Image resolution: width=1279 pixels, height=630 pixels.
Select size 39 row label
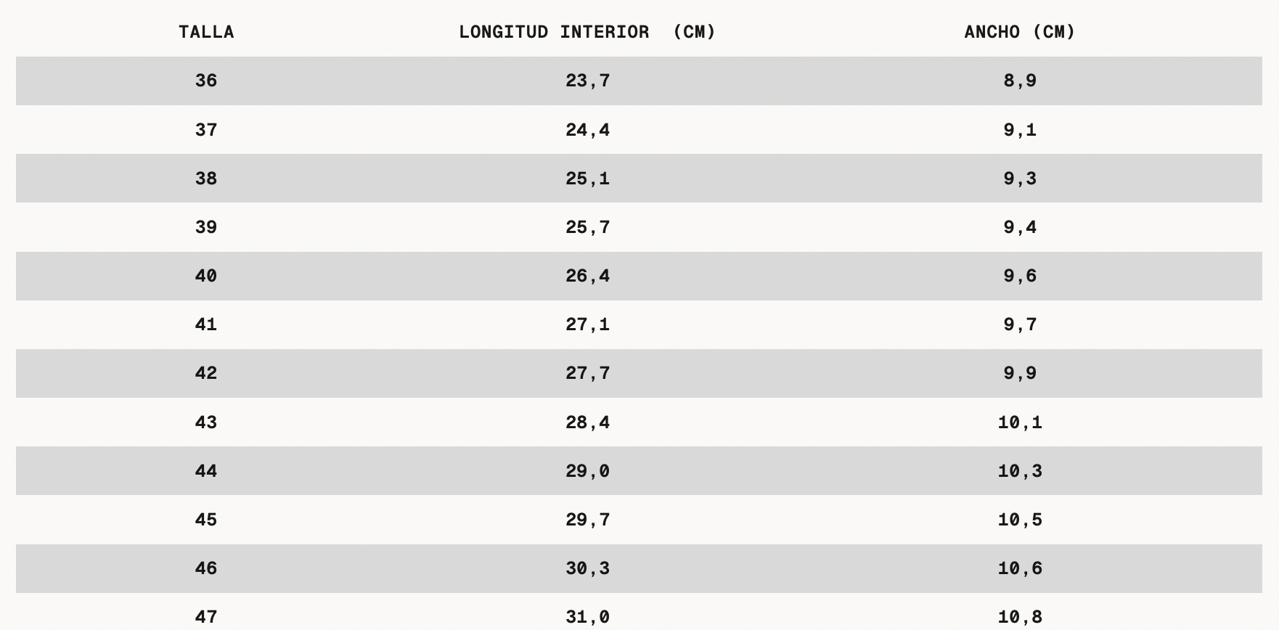tap(206, 227)
